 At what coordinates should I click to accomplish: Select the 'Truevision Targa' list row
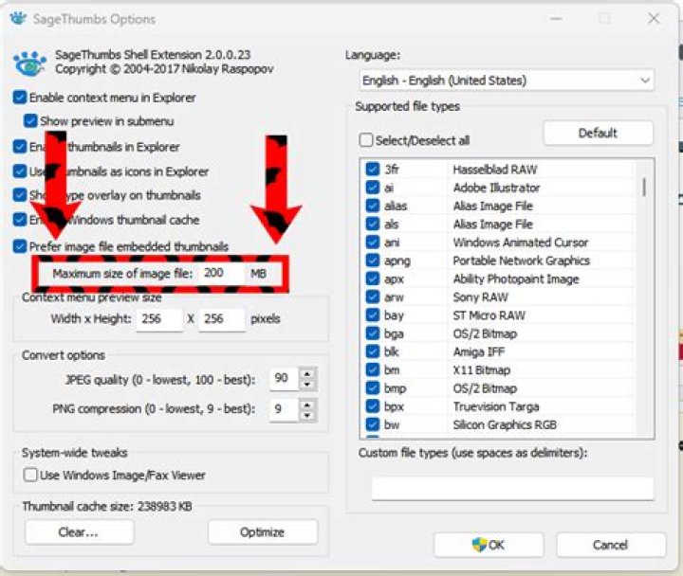(500, 406)
